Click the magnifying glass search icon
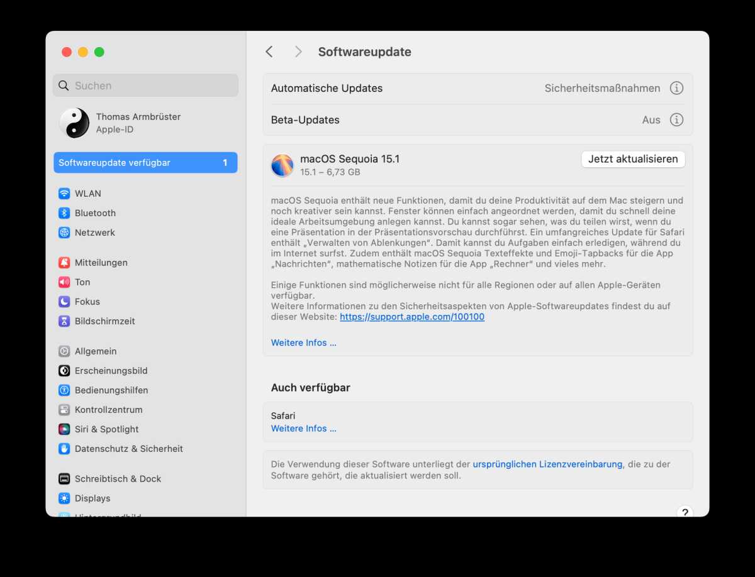The image size is (755, 577). click(64, 85)
